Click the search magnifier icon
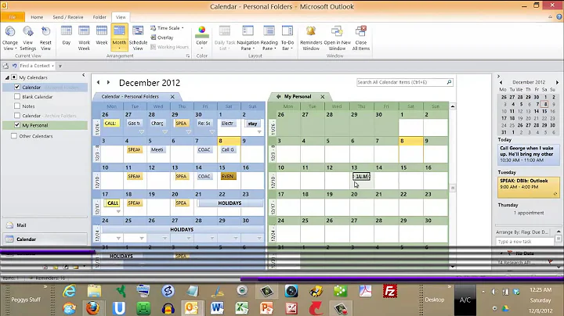The image size is (564, 316). (449, 82)
